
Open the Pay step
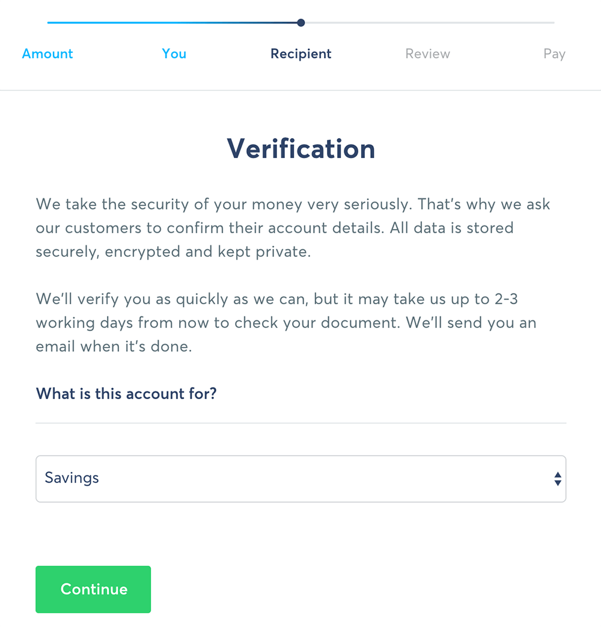[554, 54]
